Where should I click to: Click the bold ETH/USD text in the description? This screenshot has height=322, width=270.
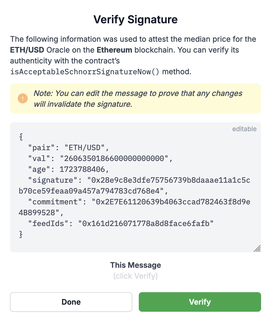27,50
